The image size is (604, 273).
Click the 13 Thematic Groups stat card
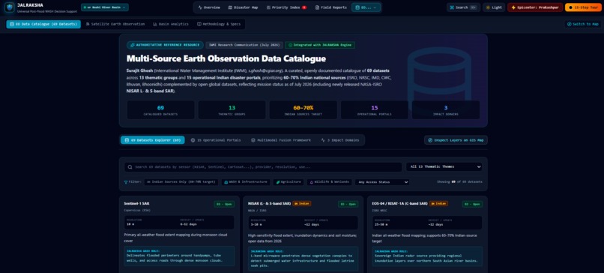pos(232,110)
